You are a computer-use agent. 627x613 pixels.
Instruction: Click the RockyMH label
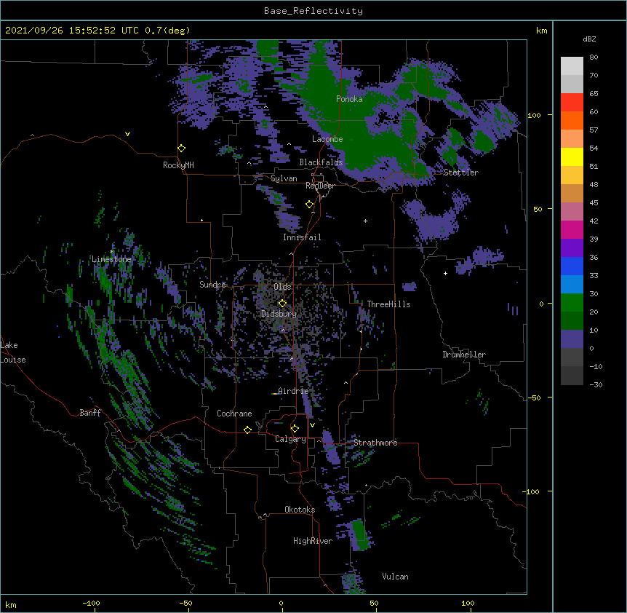178,165
